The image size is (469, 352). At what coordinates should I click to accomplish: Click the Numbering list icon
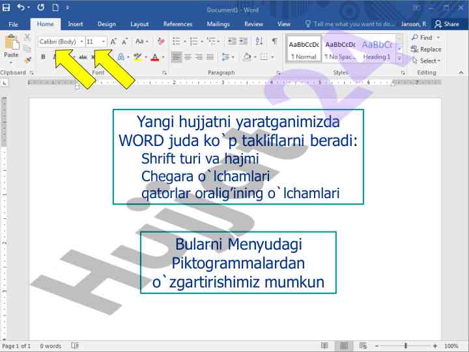(x=194, y=41)
